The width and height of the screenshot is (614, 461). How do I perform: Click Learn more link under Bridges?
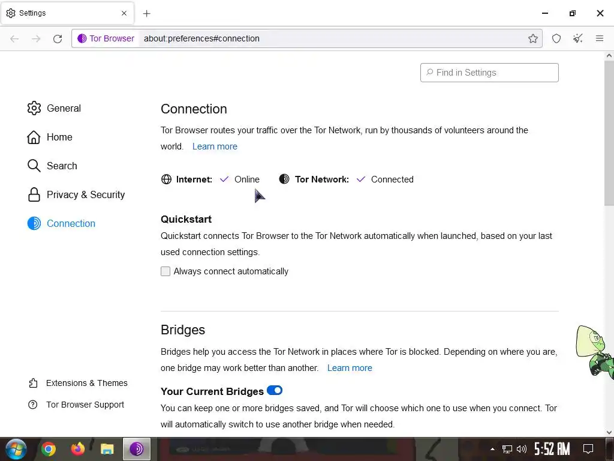pos(350,368)
